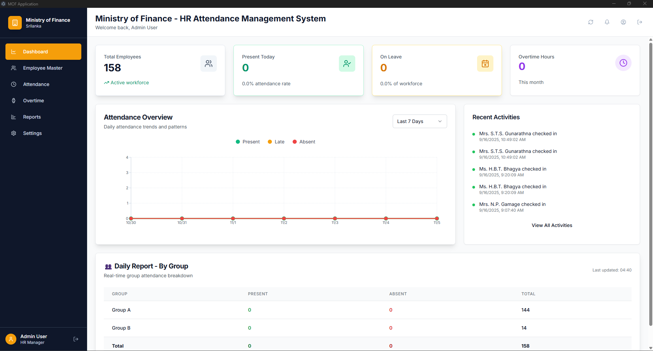Click the Total Employees card

(x=160, y=70)
